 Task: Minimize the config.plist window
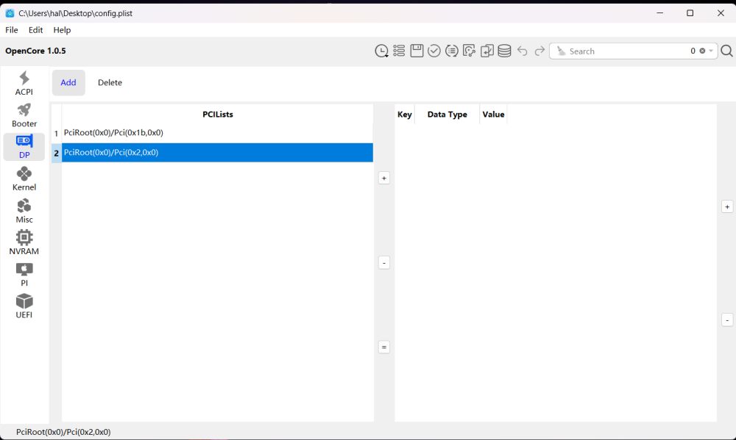pos(660,13)
